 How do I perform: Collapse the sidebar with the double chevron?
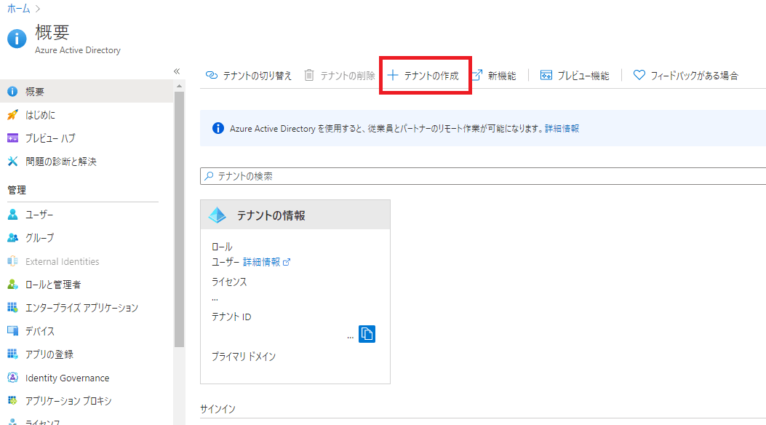tap(177, 71)
